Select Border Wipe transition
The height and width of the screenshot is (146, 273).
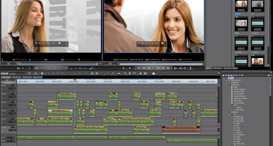(x=240, y=144)
